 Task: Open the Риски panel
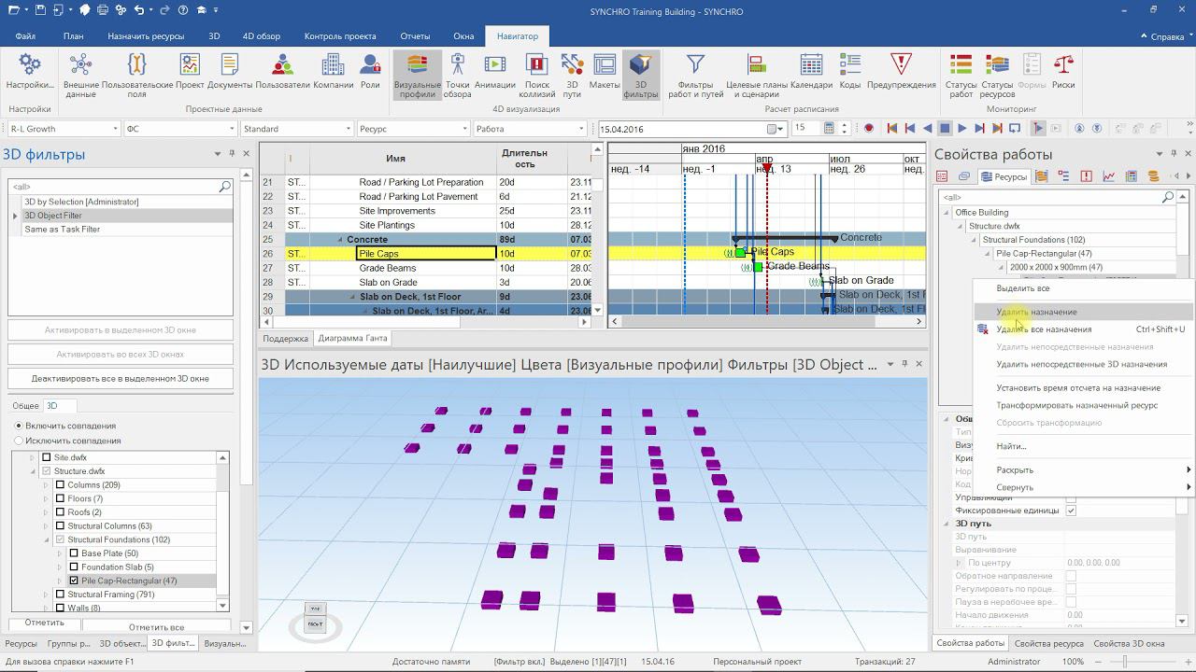(x=1063, y=72)
